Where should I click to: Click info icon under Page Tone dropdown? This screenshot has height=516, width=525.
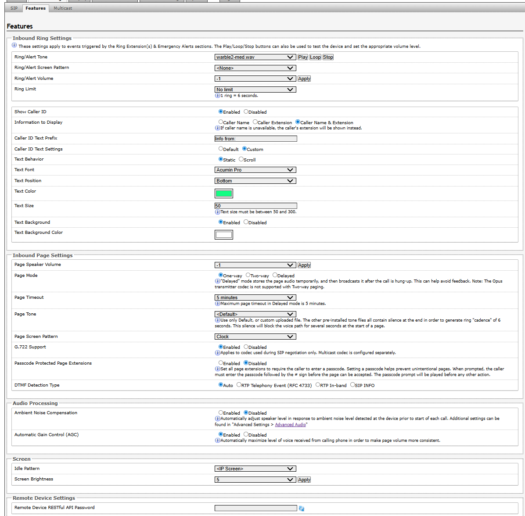[217, 320]
